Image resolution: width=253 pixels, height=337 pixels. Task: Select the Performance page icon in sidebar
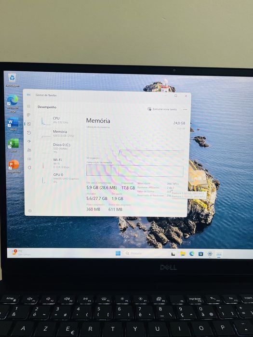29,124
